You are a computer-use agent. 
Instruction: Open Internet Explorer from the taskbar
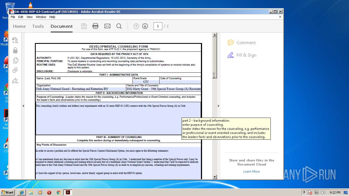22,192
